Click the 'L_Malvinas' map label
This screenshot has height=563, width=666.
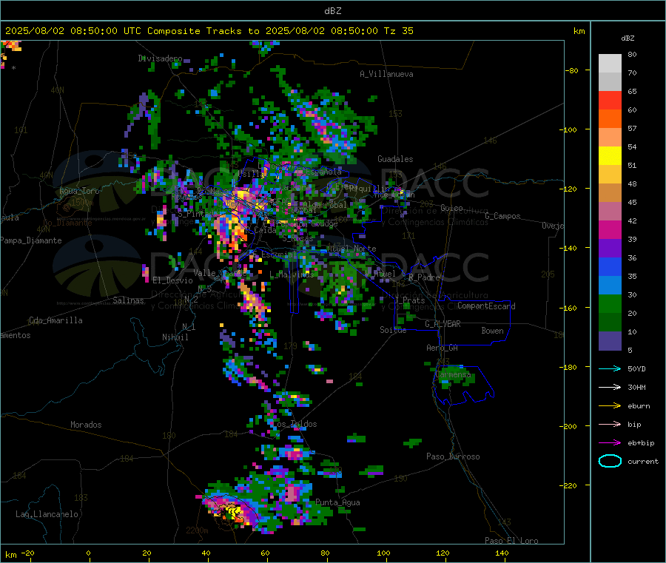click(292, 275)
